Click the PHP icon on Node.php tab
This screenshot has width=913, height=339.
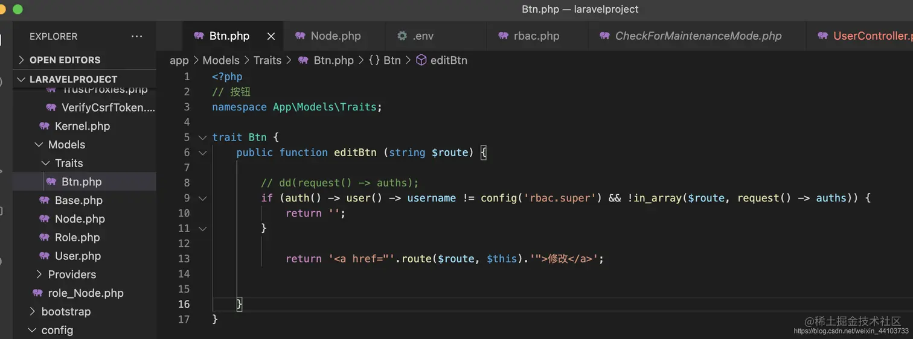point(300,36)
